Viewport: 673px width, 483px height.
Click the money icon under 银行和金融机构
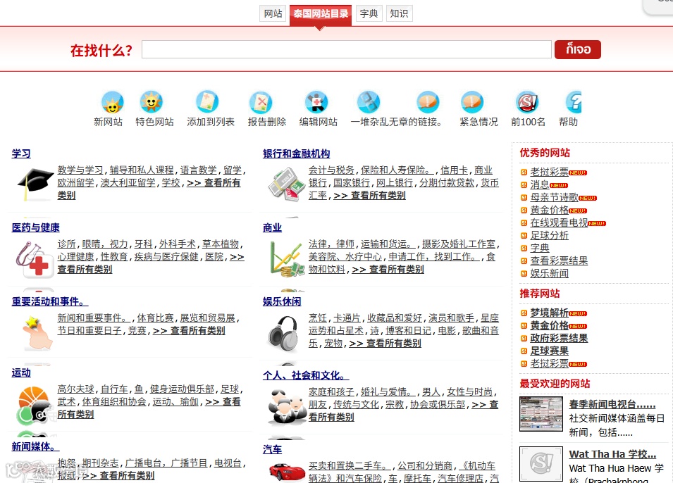tap(286, 184)
